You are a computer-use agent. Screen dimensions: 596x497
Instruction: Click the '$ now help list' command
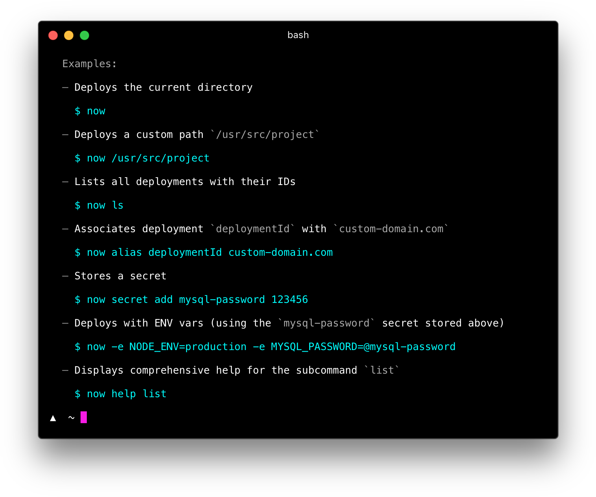point(121,394)
